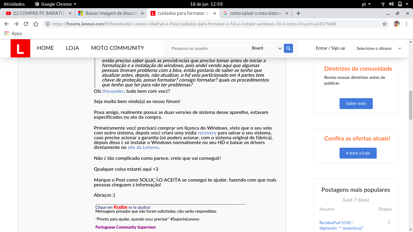Click the Elogios column header
The height and width of the screenshot is (232, 413).
click(x=385, y=209)
